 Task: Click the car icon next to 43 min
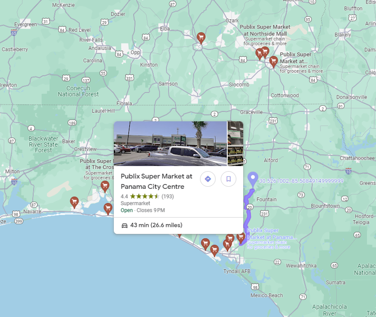(x=124, y=225)
